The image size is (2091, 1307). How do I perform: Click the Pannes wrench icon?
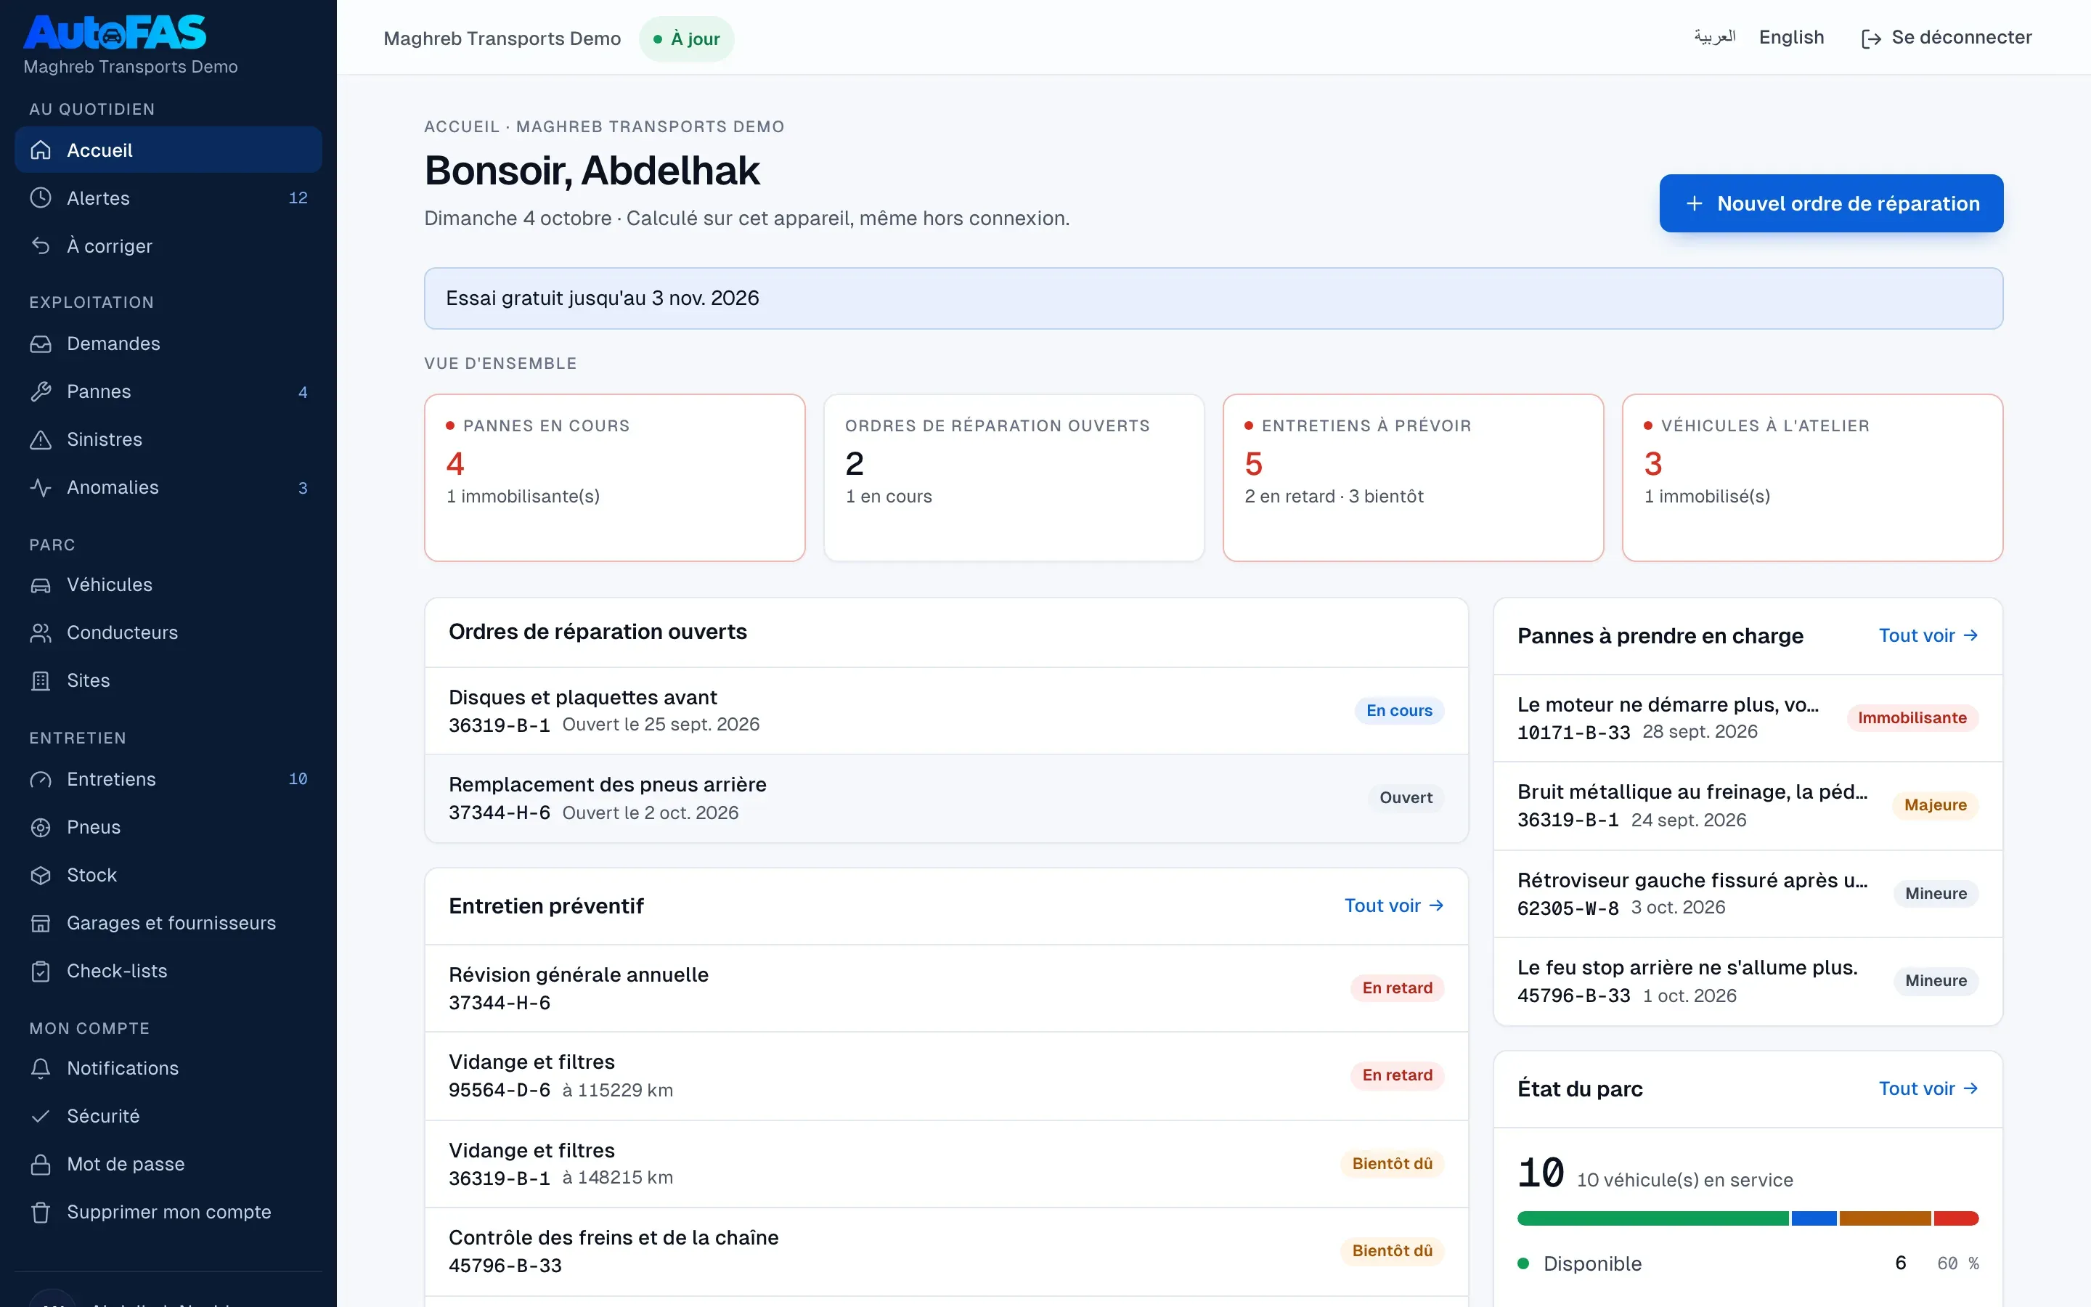41,391
